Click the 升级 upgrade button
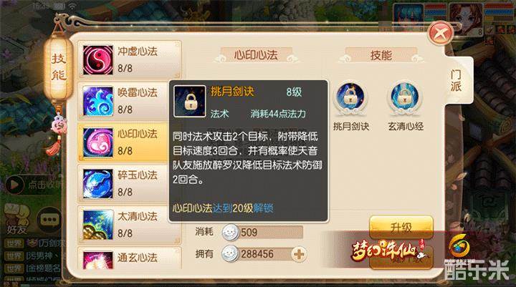This screenshot has height=287, width=516. coord(401,227)
